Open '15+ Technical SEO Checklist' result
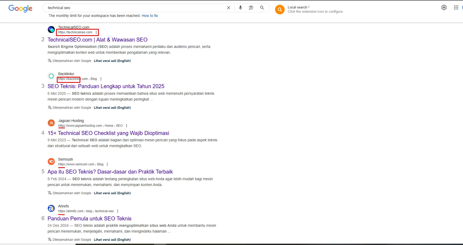The image size is (463, 245). tap(108, 133)
